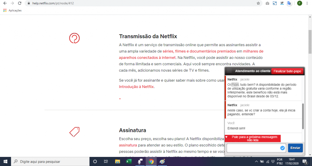Open the camera screenshot extension
The width and height of the screenshot is (312, 166).
268,3
